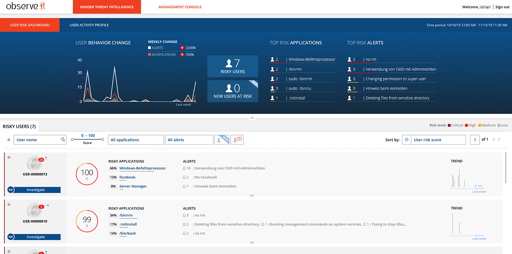
Task: Click risk score circle showing 99
Action: point(87,221)
